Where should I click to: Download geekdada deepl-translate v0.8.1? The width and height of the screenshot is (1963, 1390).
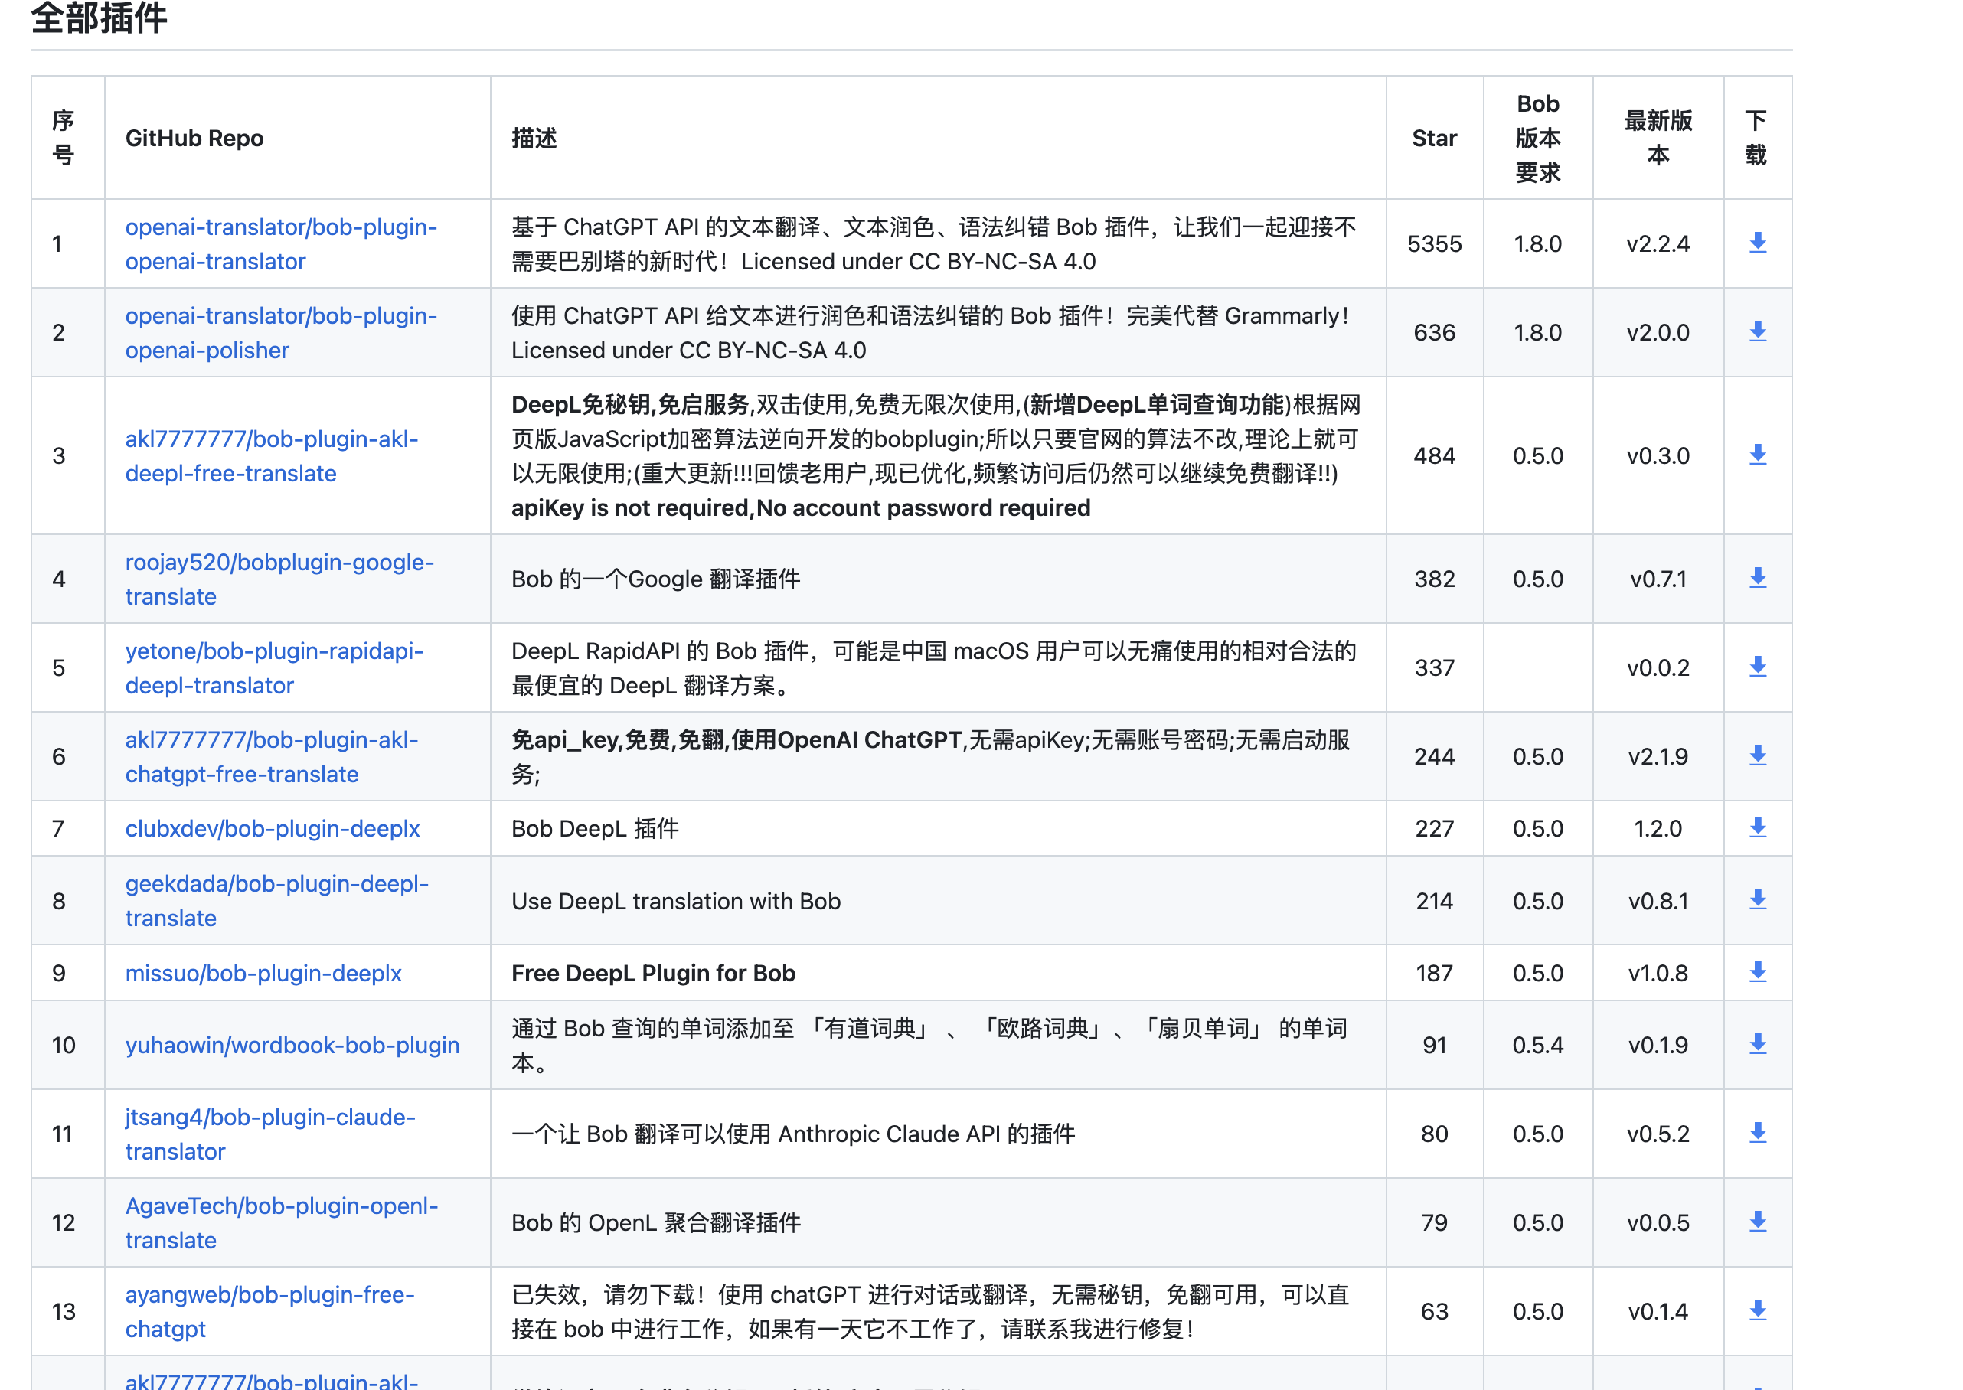[x=1757, y=900]
